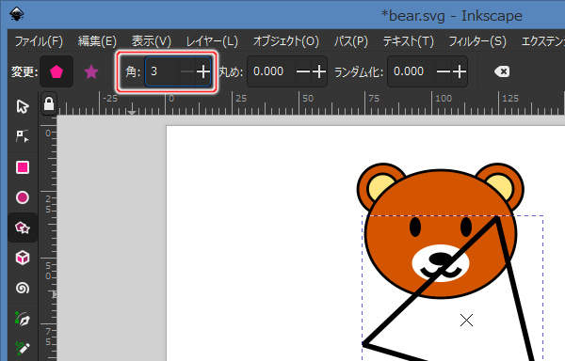Select the Rectangle tool
Viewport: 565px width, 361px height.
23,167
